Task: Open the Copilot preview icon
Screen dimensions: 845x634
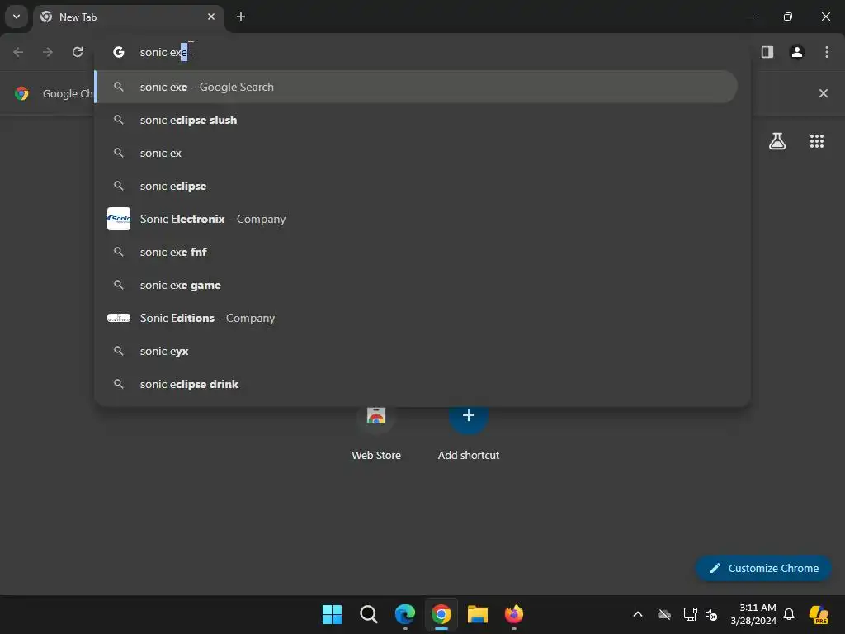Action: click(x=819, y=614)
